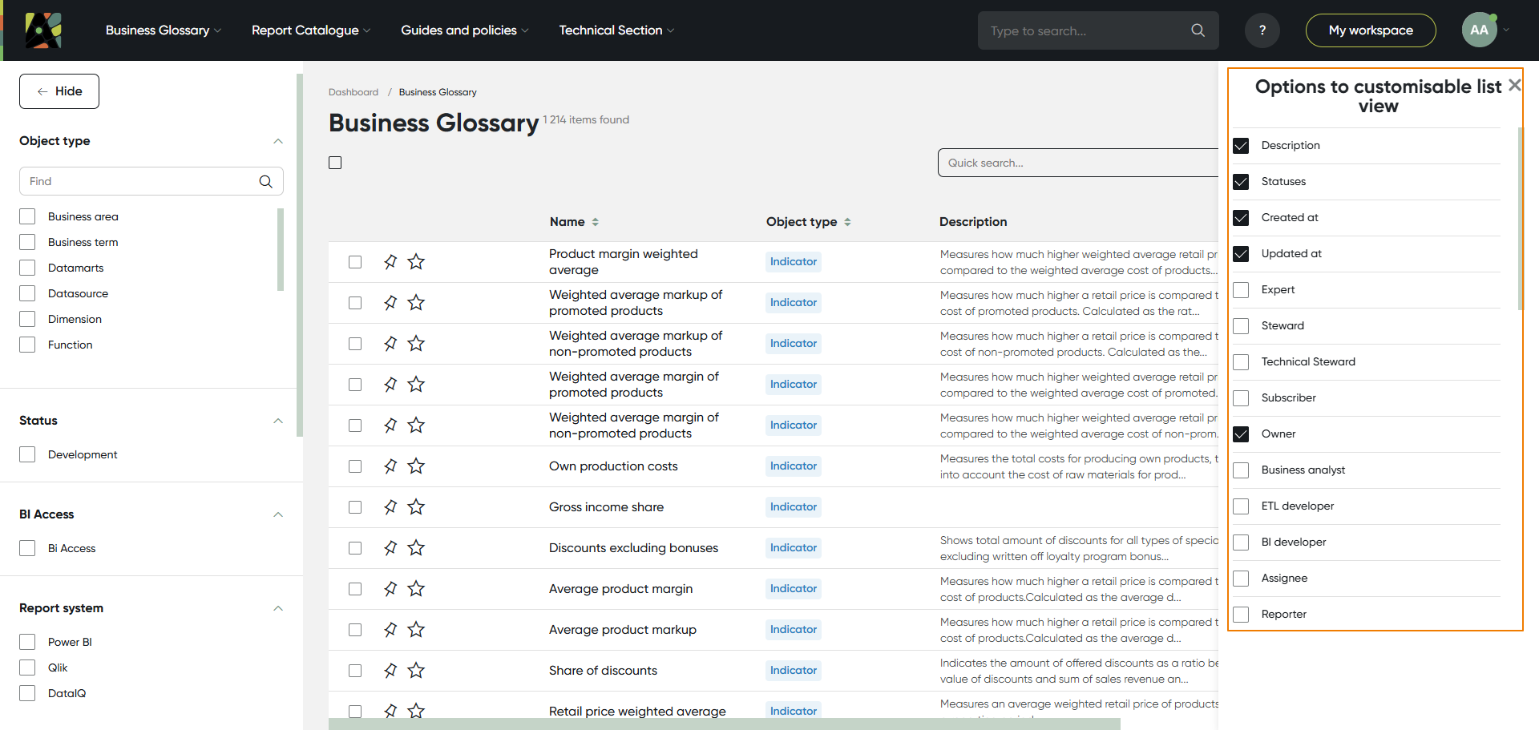
Task: Click the help question mark icon
Action: click(x=1262, y=30)
